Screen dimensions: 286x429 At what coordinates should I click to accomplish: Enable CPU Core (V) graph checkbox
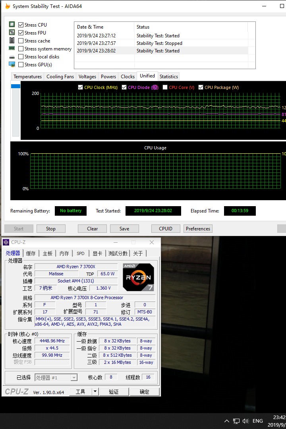coord(165,87)
